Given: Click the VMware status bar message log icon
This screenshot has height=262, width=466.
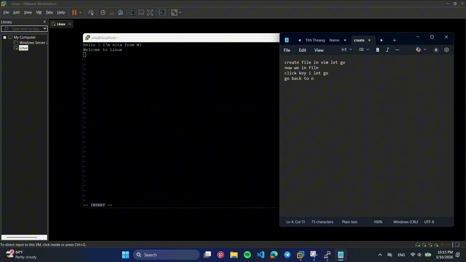Looking at the screenshot, I should tap(457, 245).
